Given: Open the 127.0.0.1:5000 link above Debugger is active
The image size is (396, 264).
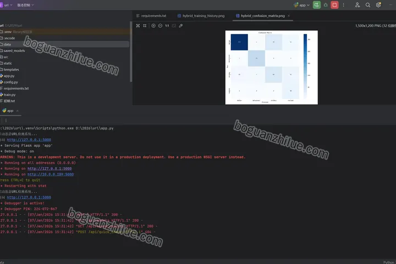Looking at the screenshot, I should pos(29,197).
